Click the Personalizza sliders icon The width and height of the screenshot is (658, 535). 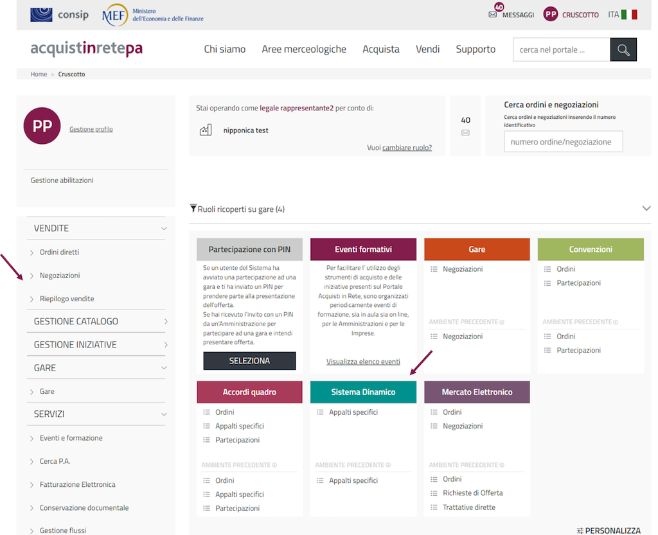[x=580, y=531]
